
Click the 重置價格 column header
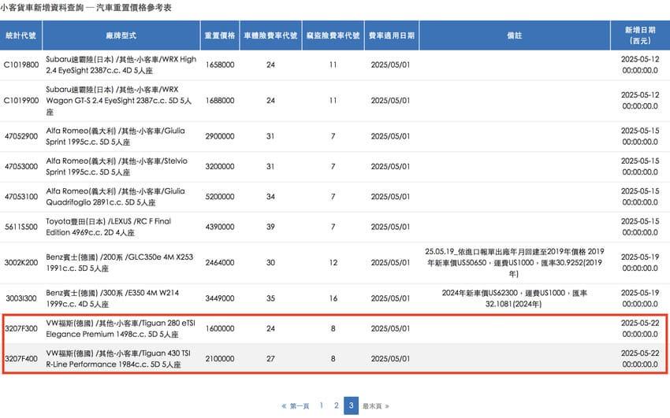[220, 35]
